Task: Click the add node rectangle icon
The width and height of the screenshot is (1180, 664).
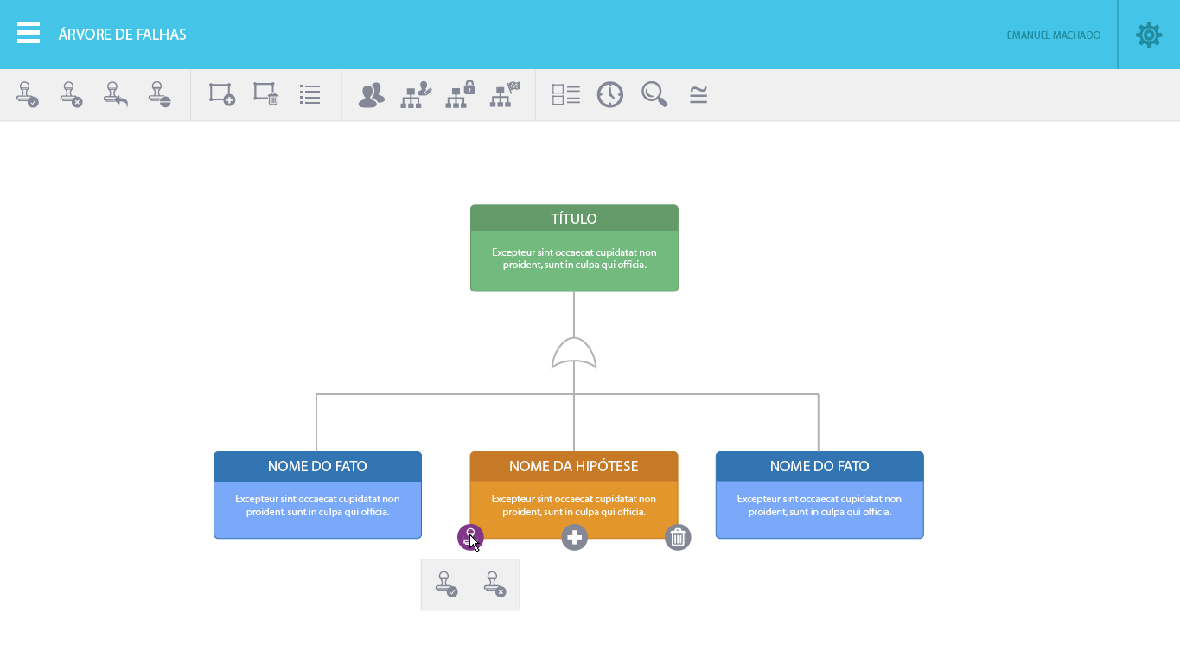Action: click(x=221, y=94)
